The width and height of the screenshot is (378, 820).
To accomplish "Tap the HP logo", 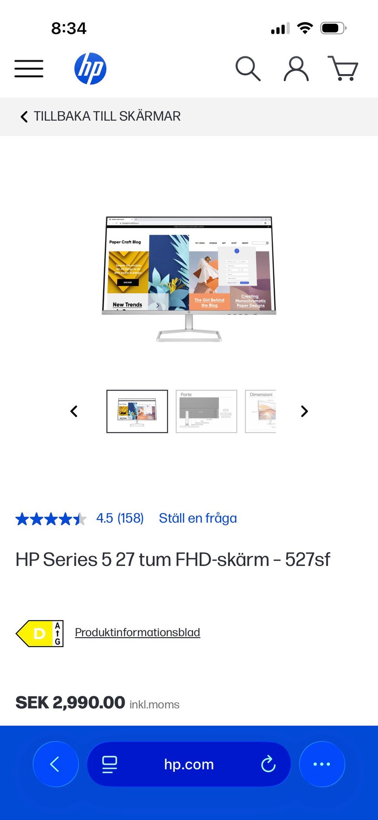I will [90, 69].
